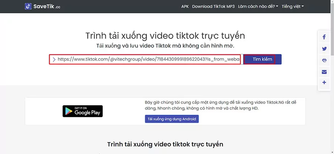Image resolution: width=334 pixels, height=154 pixels.
Task: Share the page on Facebook
Action: 324,37
